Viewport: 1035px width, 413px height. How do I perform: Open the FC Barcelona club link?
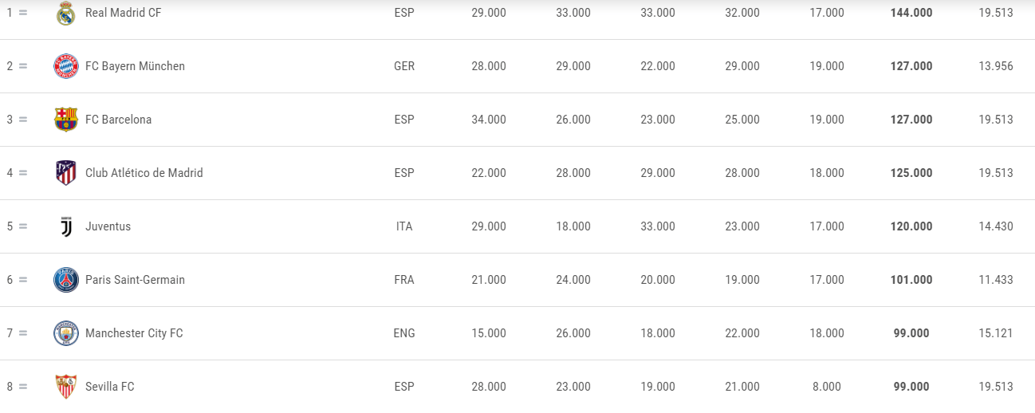[x=118, y=120]
